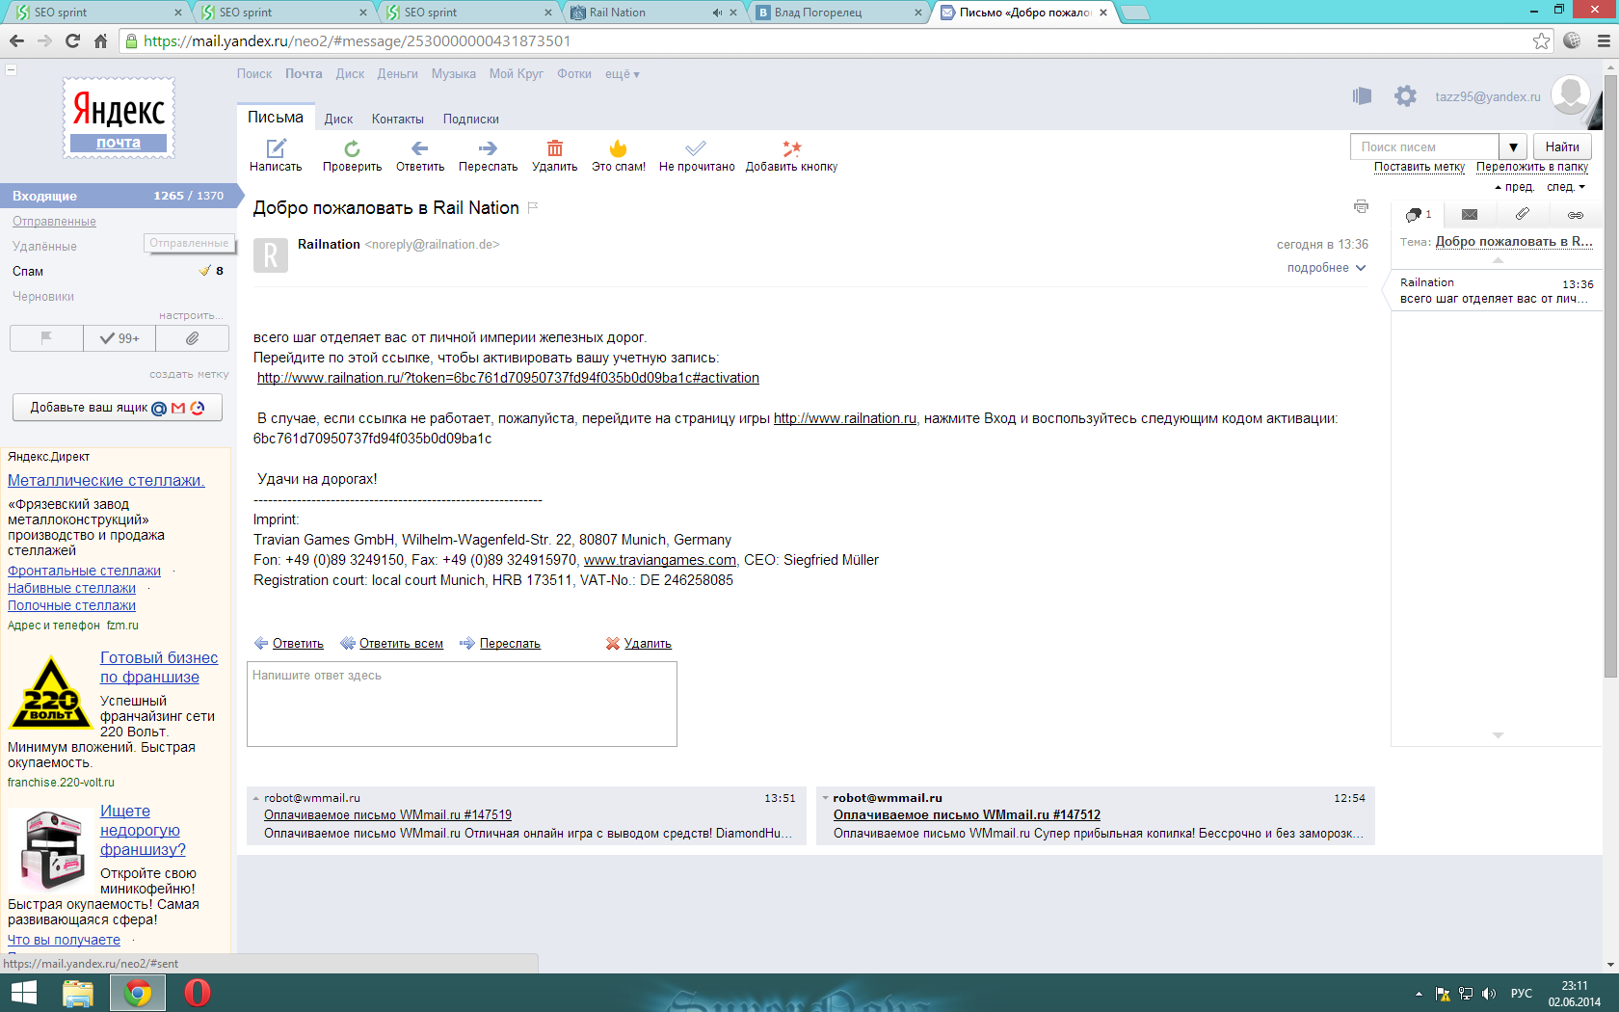
Task: Open Rail Nation activation link
Action: (x=508, y=378)
